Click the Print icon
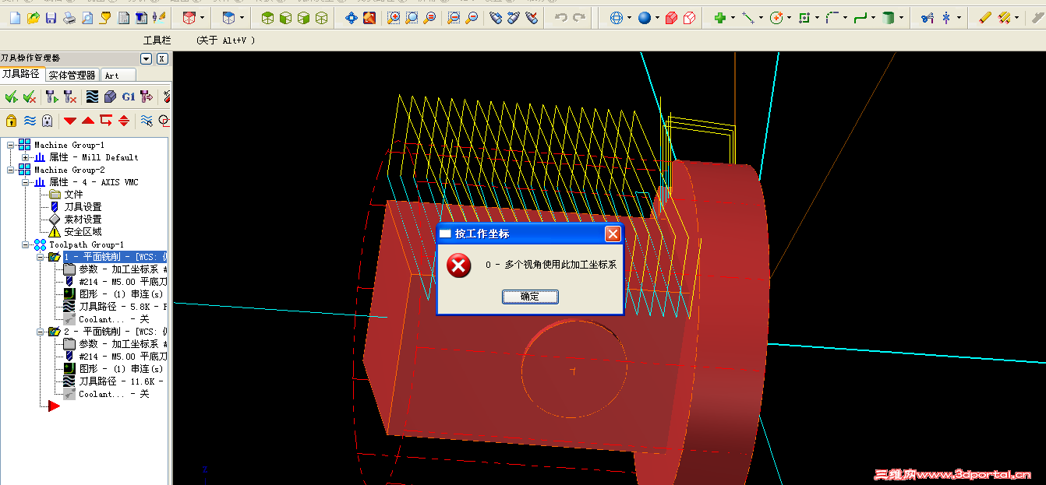 pyautogui.click(x=69, y=17)
